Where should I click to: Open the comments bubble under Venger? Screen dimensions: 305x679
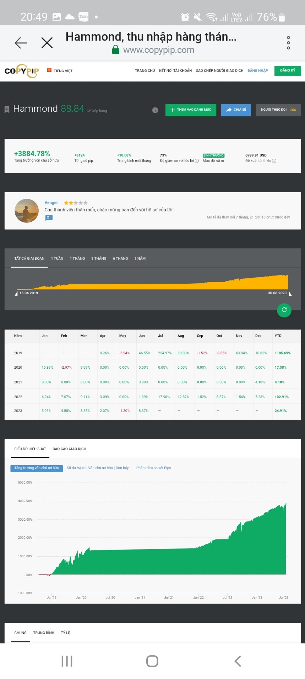pos(49,217)
